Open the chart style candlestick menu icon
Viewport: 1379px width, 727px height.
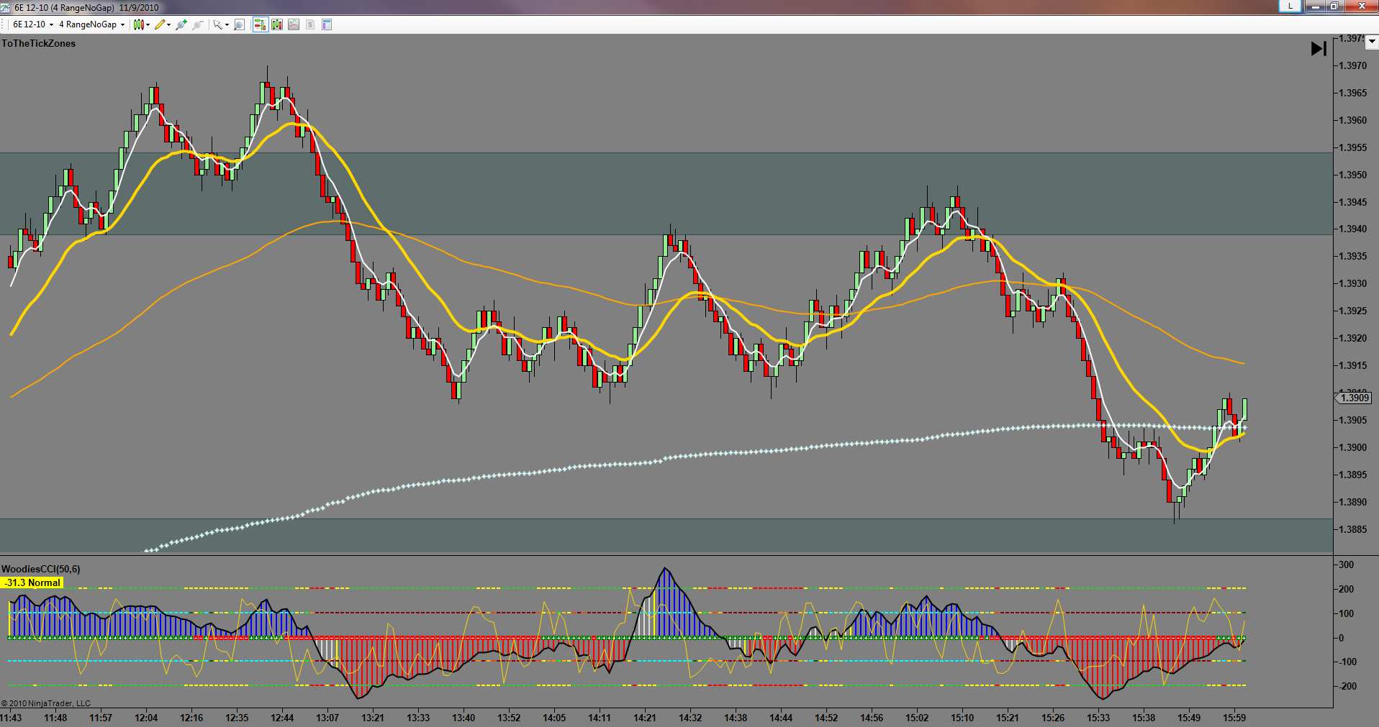[139, 24]
